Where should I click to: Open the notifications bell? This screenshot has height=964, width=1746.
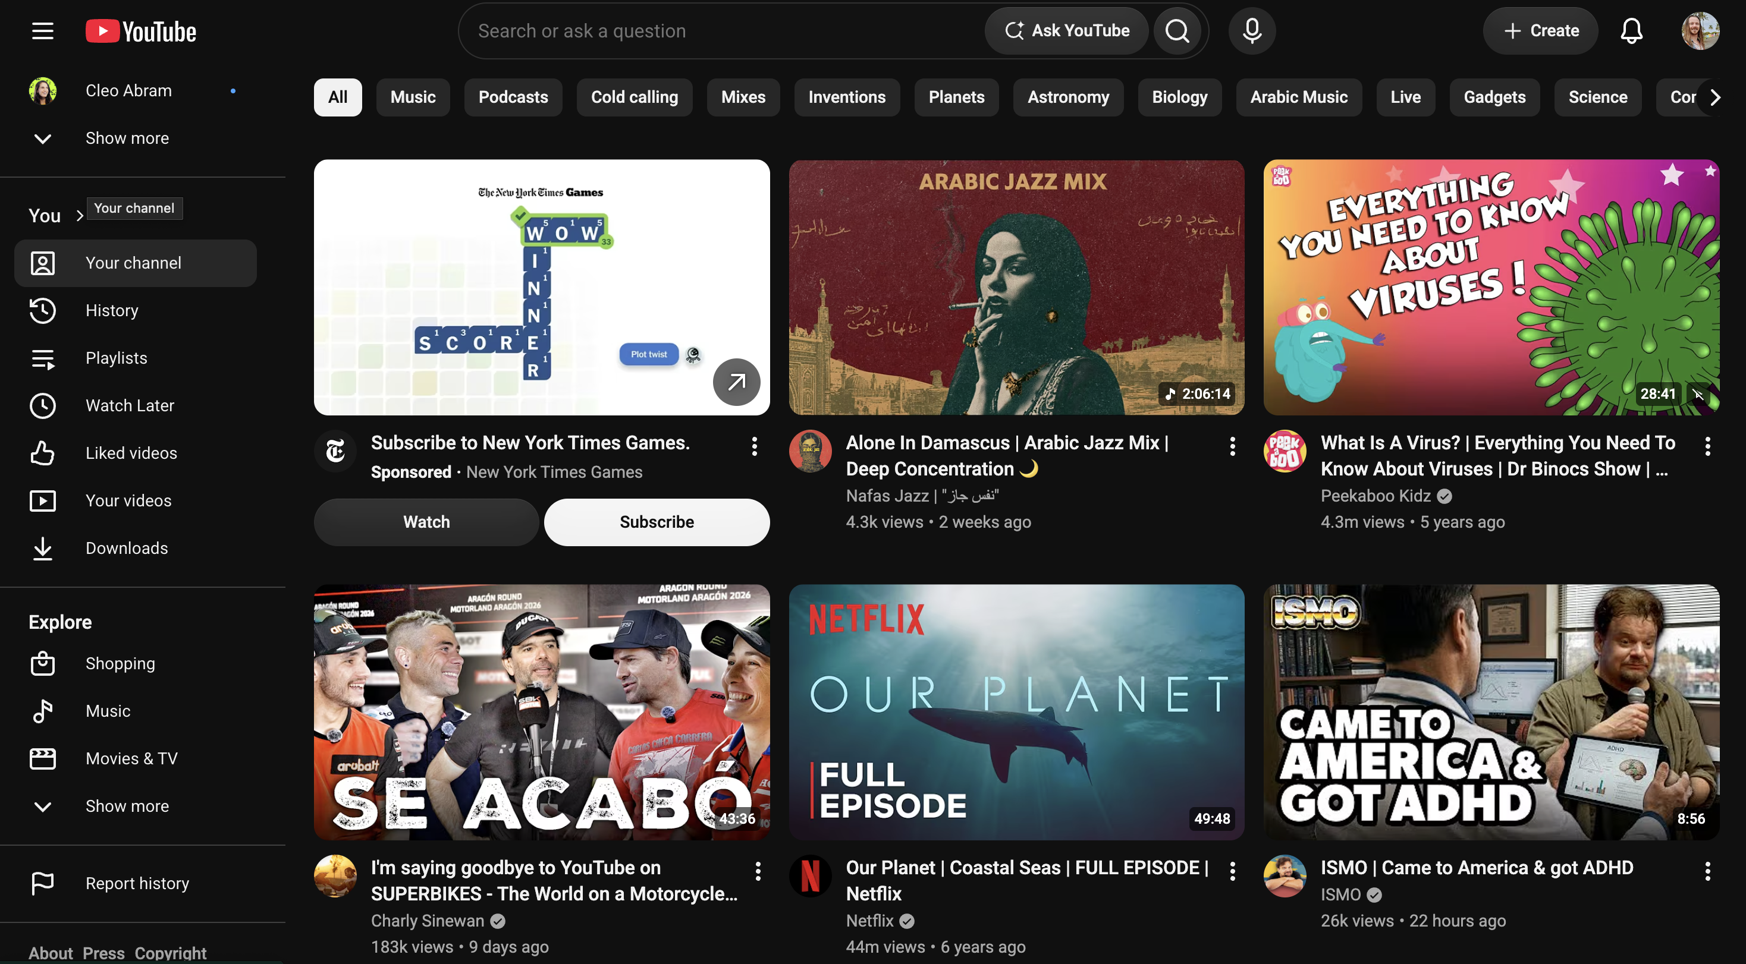(x=1631, y=31)
